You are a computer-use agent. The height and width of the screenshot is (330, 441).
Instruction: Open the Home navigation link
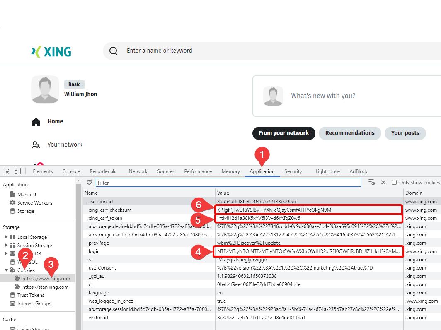click(55, 122)
